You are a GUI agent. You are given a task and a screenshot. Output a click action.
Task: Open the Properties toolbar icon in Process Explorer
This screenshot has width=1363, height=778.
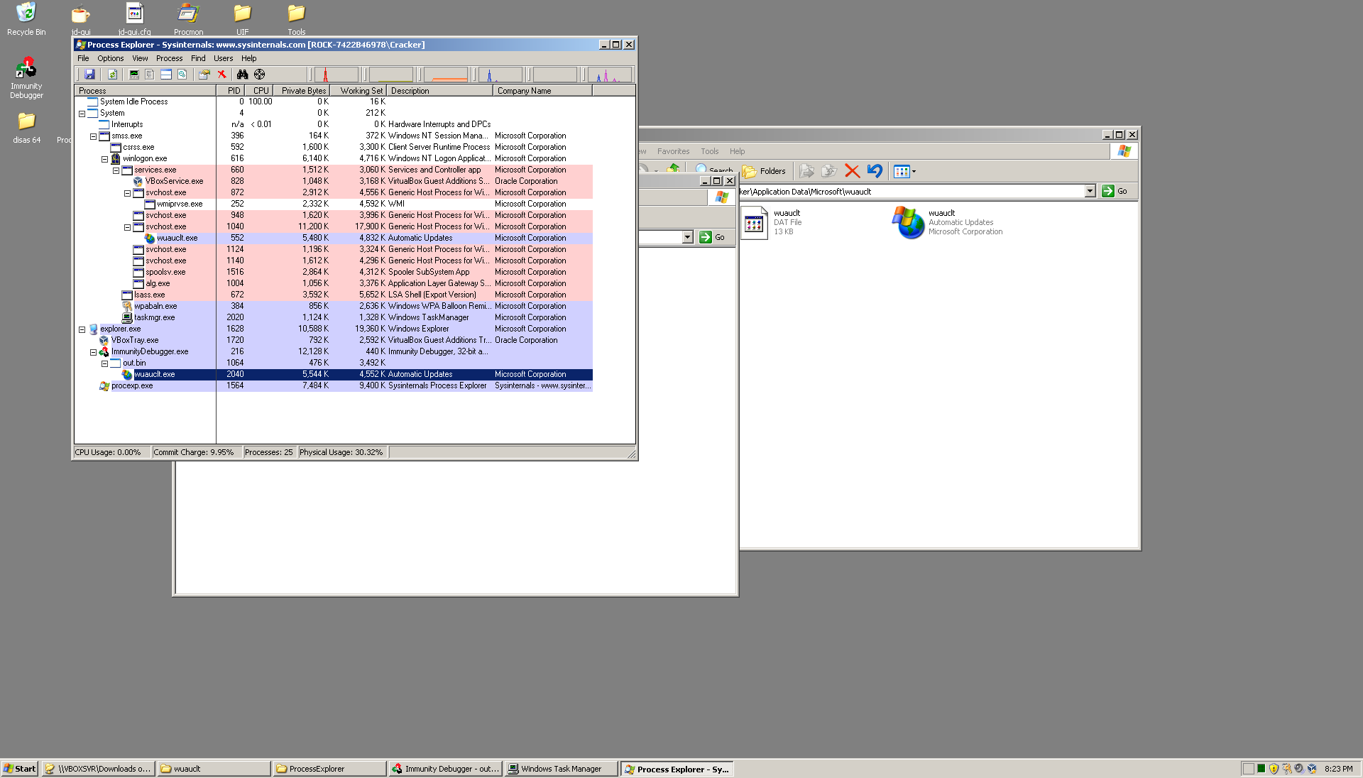click(204, 75)
